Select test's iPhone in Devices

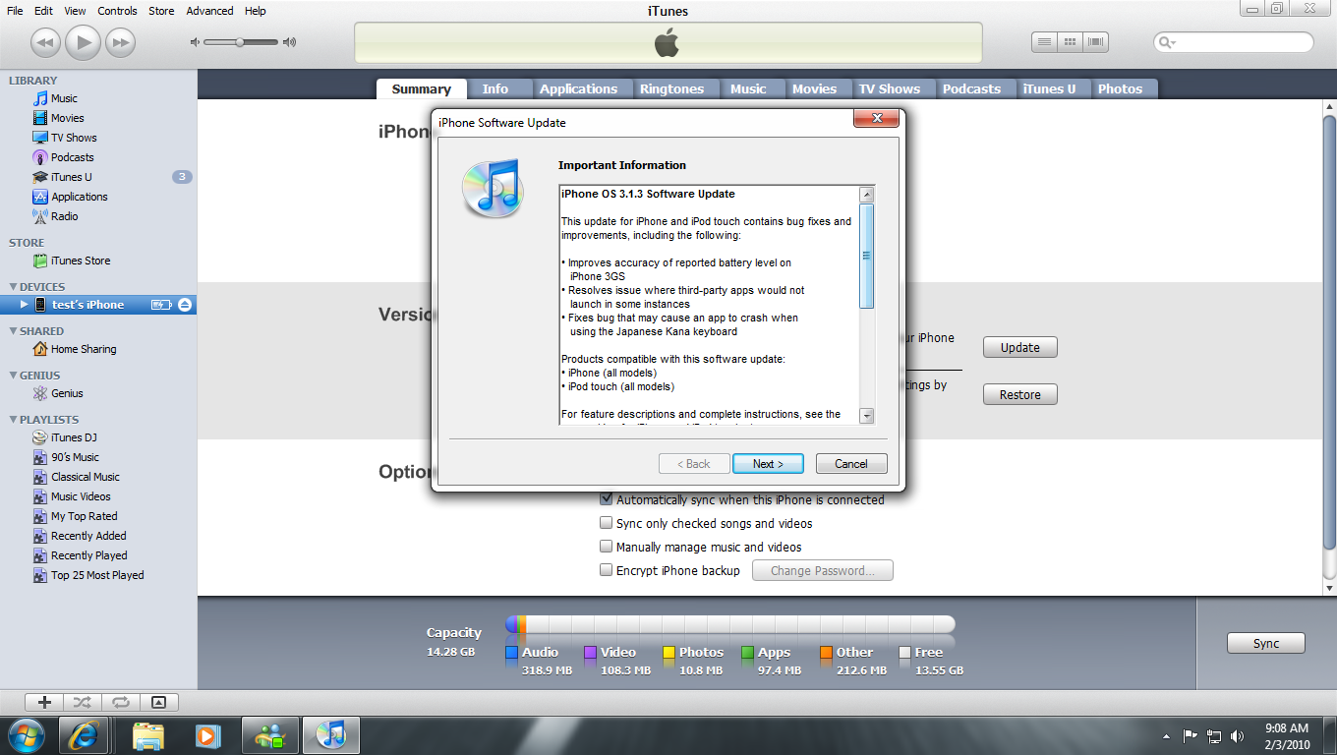click(98, 305)
